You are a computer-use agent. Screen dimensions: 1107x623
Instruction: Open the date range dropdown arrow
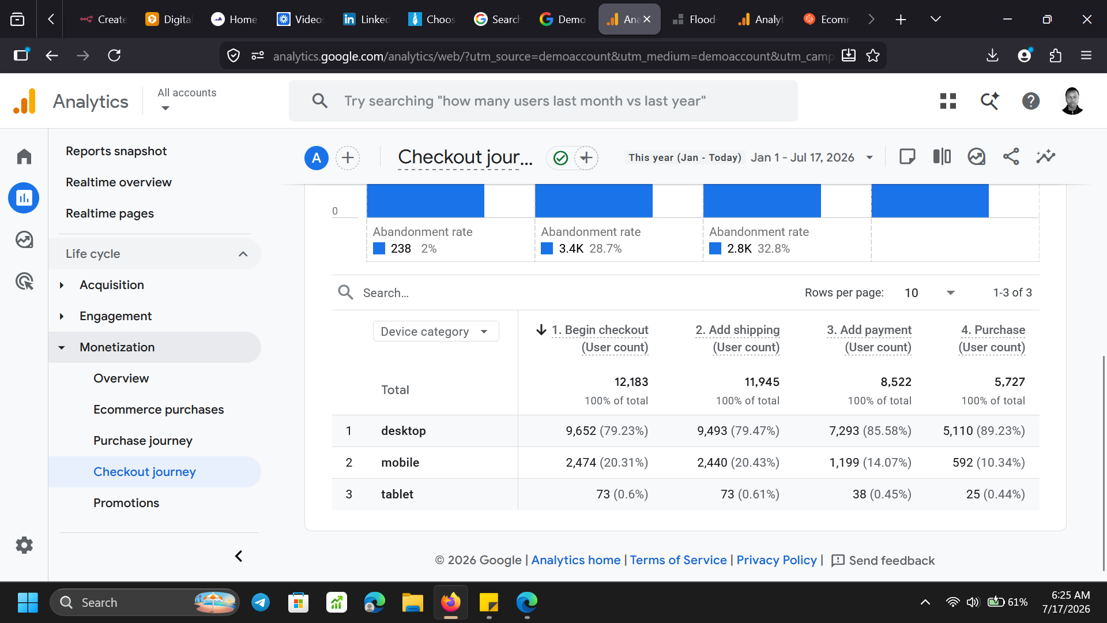click(x=869, y=157)
